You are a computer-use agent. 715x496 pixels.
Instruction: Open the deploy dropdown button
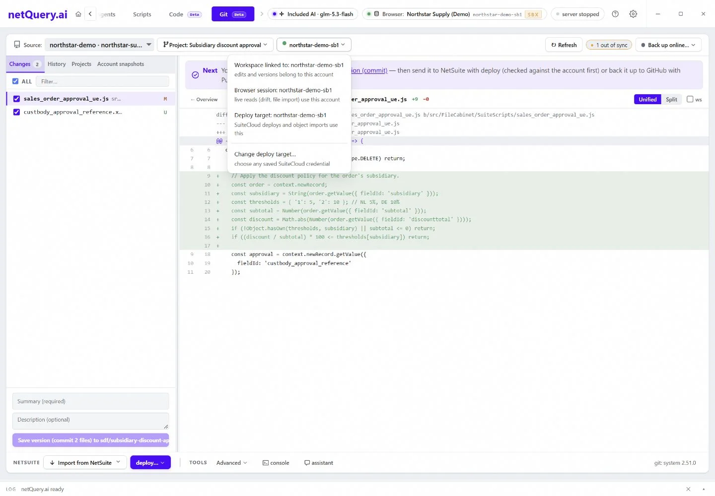click(x=150, y=463)
